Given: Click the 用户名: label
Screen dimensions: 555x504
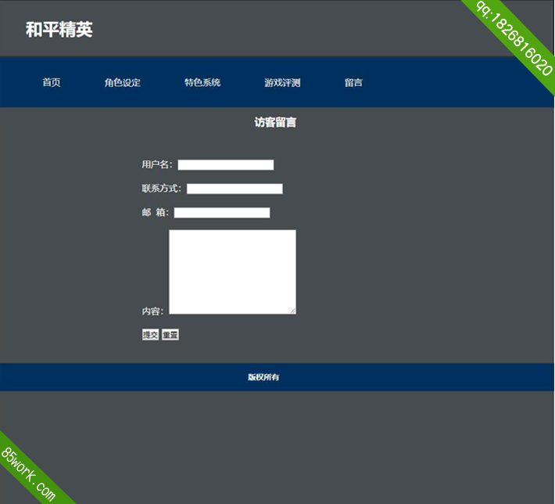Looking at the screenshot, I should 157,164.
